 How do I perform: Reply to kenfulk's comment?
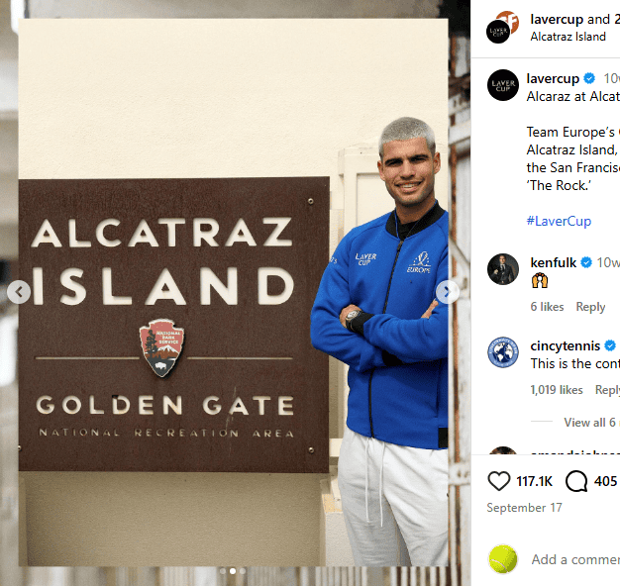click(590, 307)
